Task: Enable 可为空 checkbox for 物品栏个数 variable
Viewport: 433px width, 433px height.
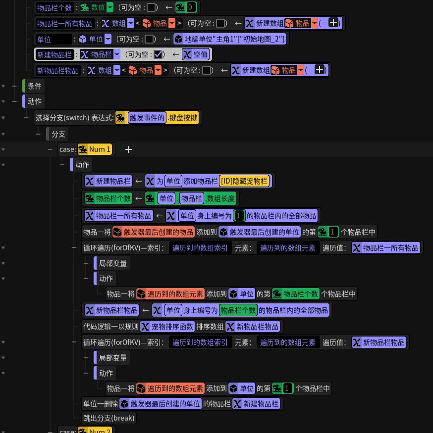Action: 151,7
